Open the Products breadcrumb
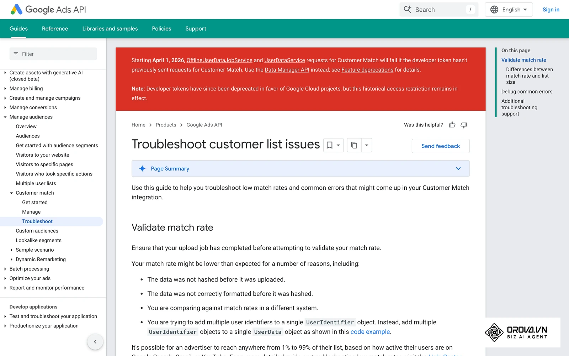Viewport: 569px width, 356px height. (166, 125)
